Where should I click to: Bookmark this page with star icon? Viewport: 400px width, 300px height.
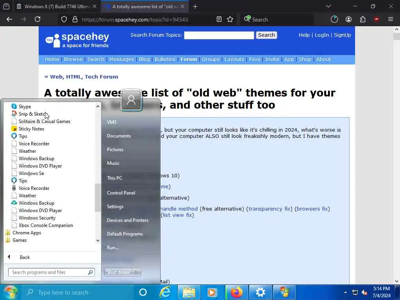pos(230,20)
